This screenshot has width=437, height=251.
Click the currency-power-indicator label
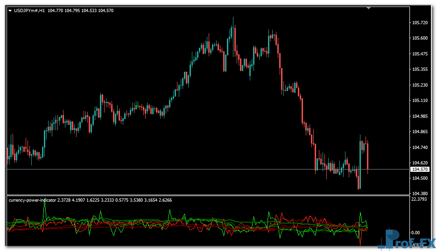[32, 200]
